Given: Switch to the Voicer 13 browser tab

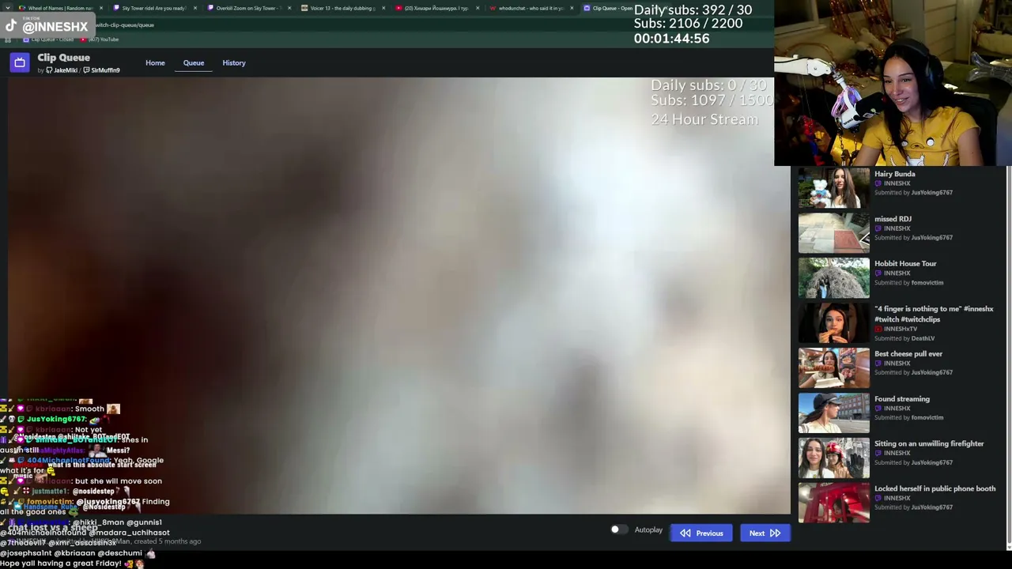Looking at the screenshot, I should point(342,8).
